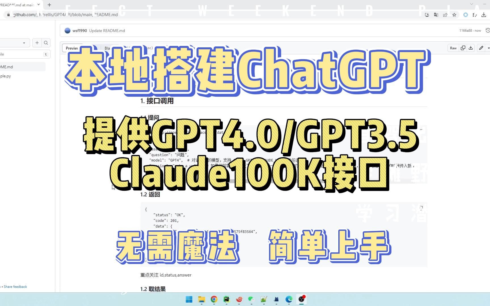
Task: Select the '1. 接口调用' heading
Action: coord(157,101)
